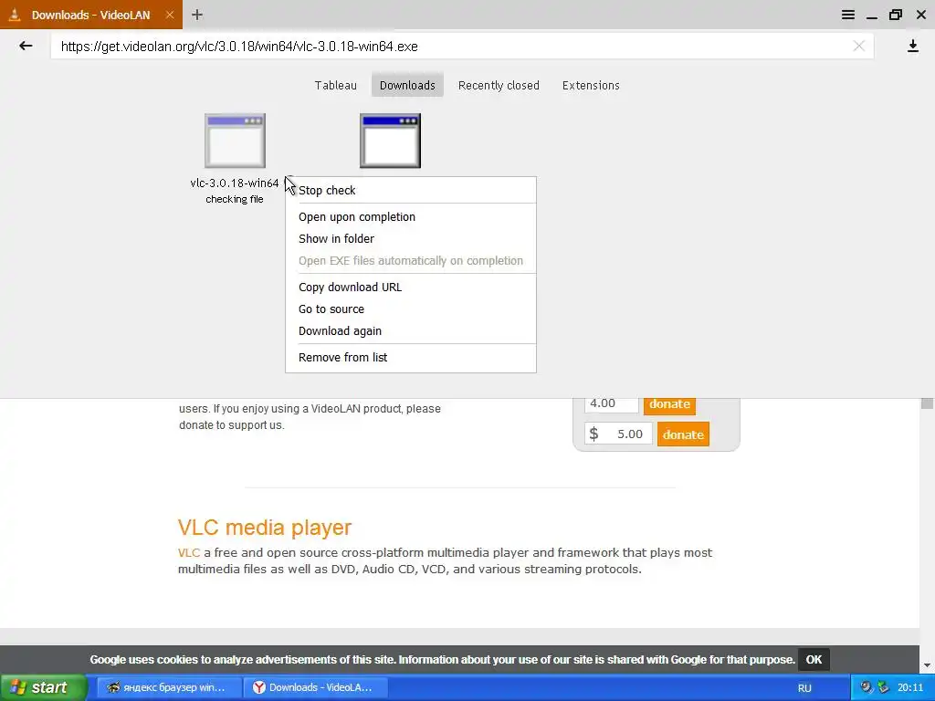Click the RU language indicator

tap(804, 688)
